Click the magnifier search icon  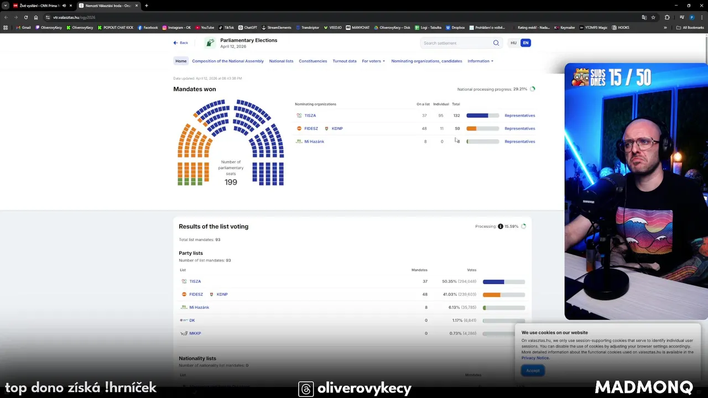pyautogui.click(x=496, y=43)
